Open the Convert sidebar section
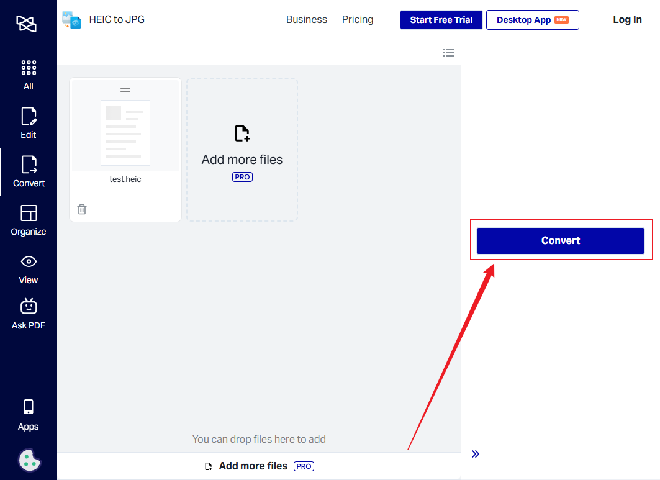The image size is (660, 480). (x=28, y=171)
